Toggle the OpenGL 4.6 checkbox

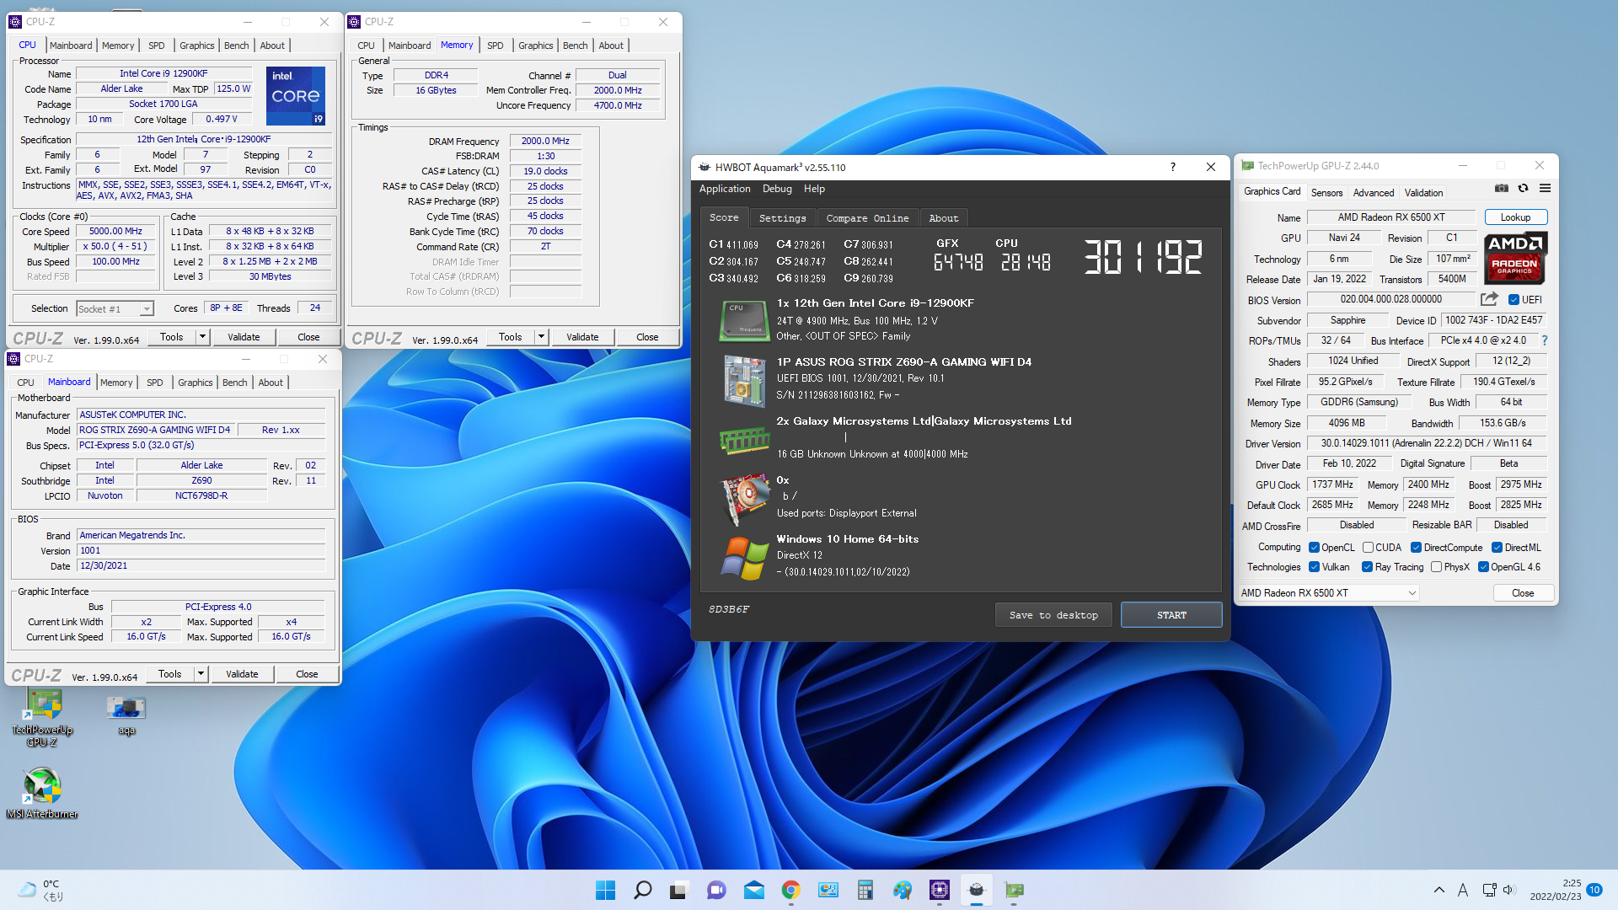1483,567
